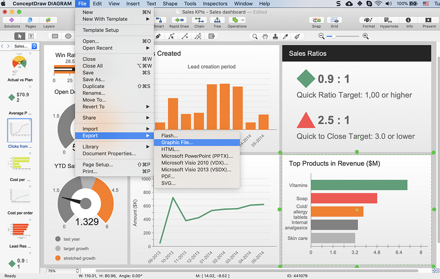Open the 75% zoom level dropdown

(64, 271)
